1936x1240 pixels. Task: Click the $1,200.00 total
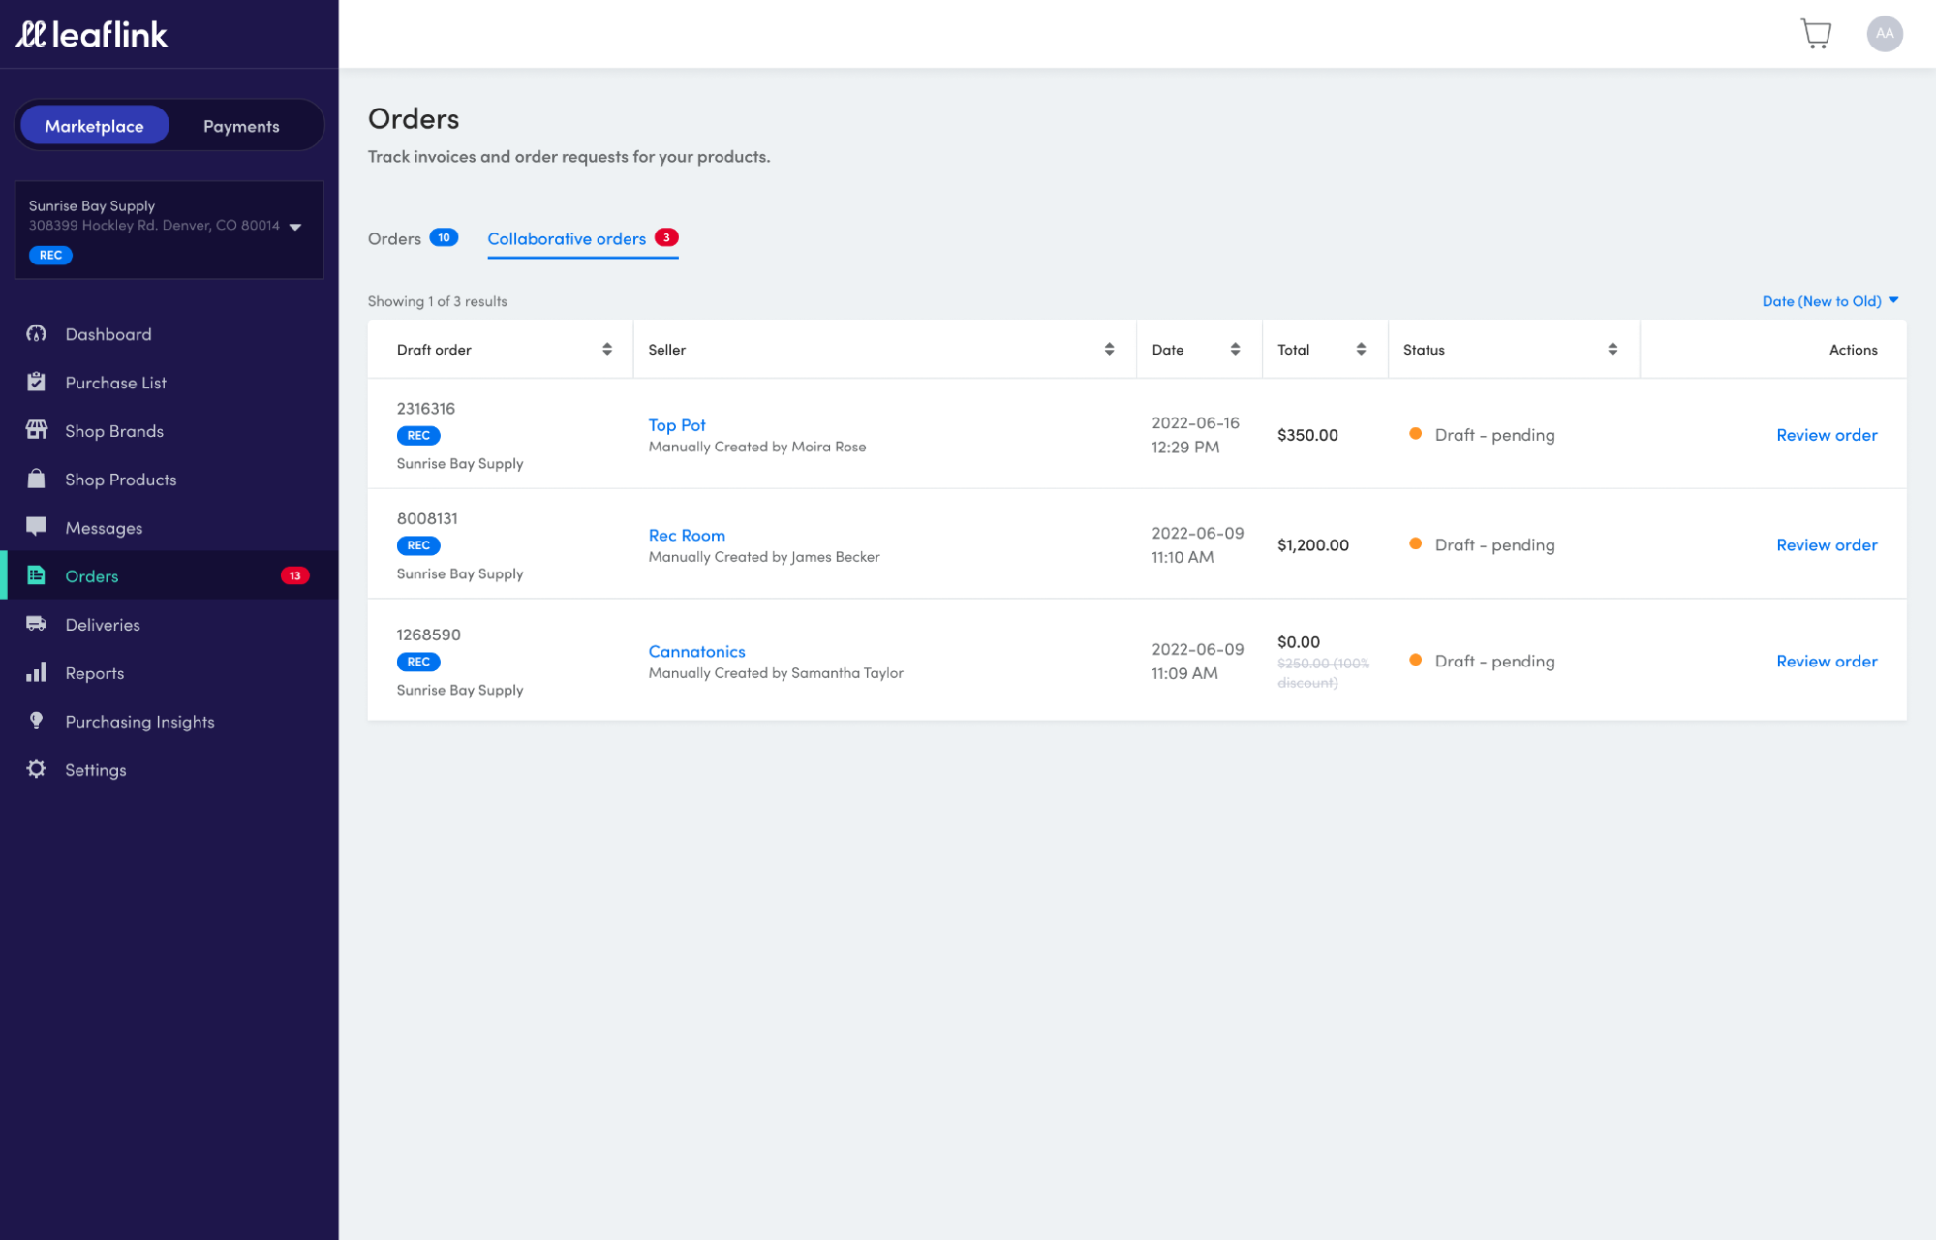1312,544
